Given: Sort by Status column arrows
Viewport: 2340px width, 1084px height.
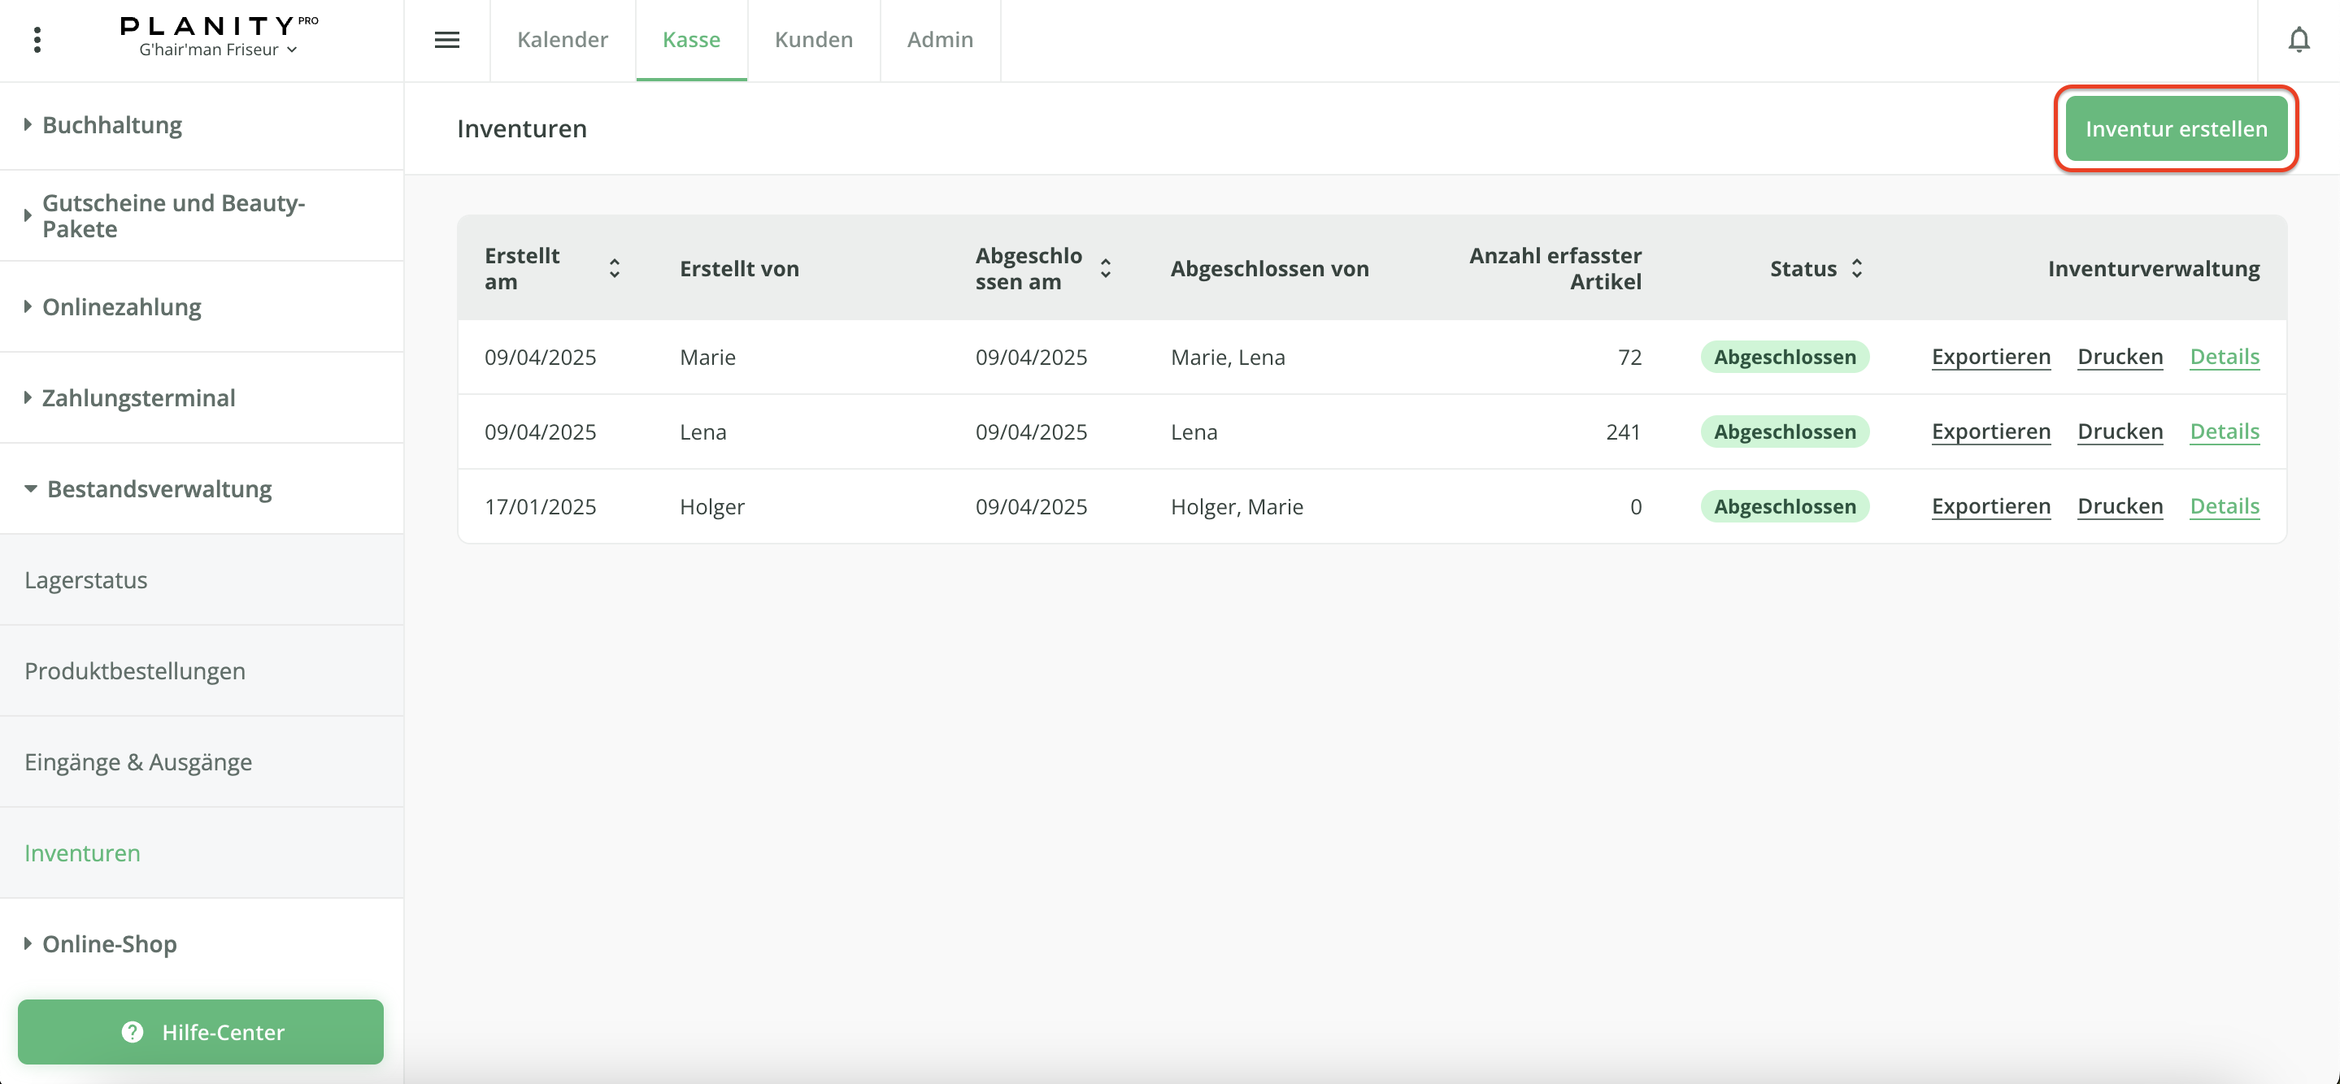Looking at the screenshot, I should 1856,269.
